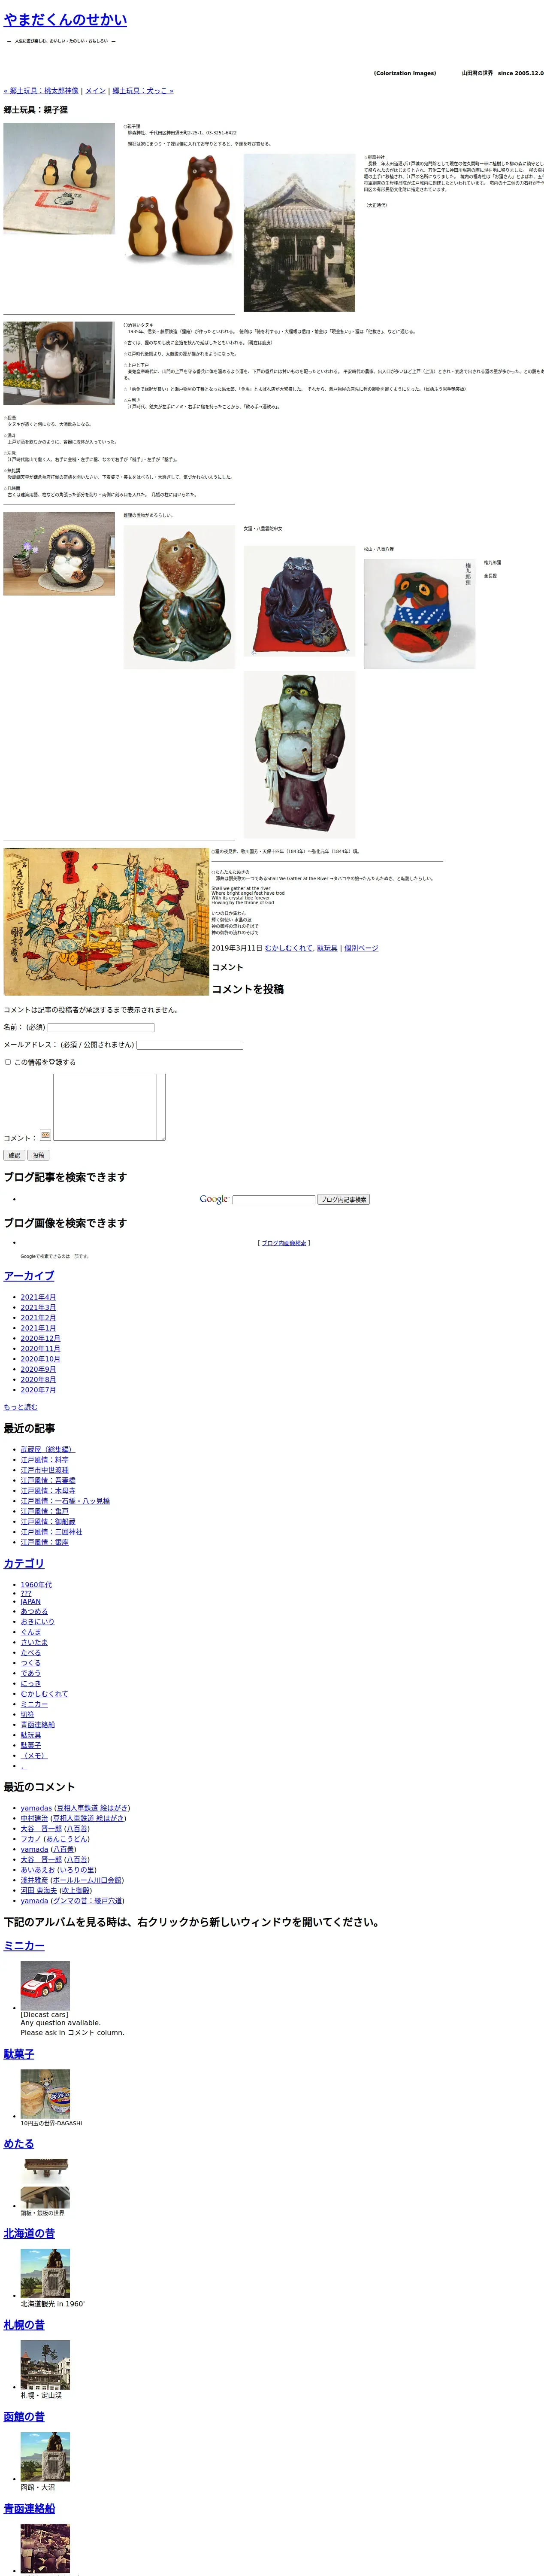Viewport: 544px width, 2576px height.
Task: Click もっと読む to show more archives
Action: (x=20, y=1407)
